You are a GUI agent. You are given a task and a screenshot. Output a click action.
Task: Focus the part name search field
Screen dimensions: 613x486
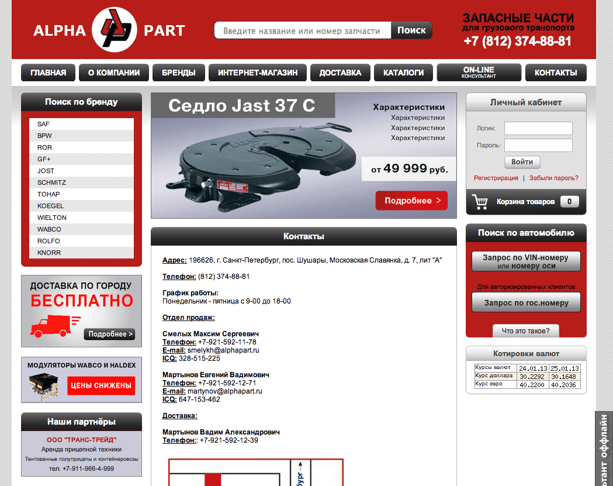[303, 30]
